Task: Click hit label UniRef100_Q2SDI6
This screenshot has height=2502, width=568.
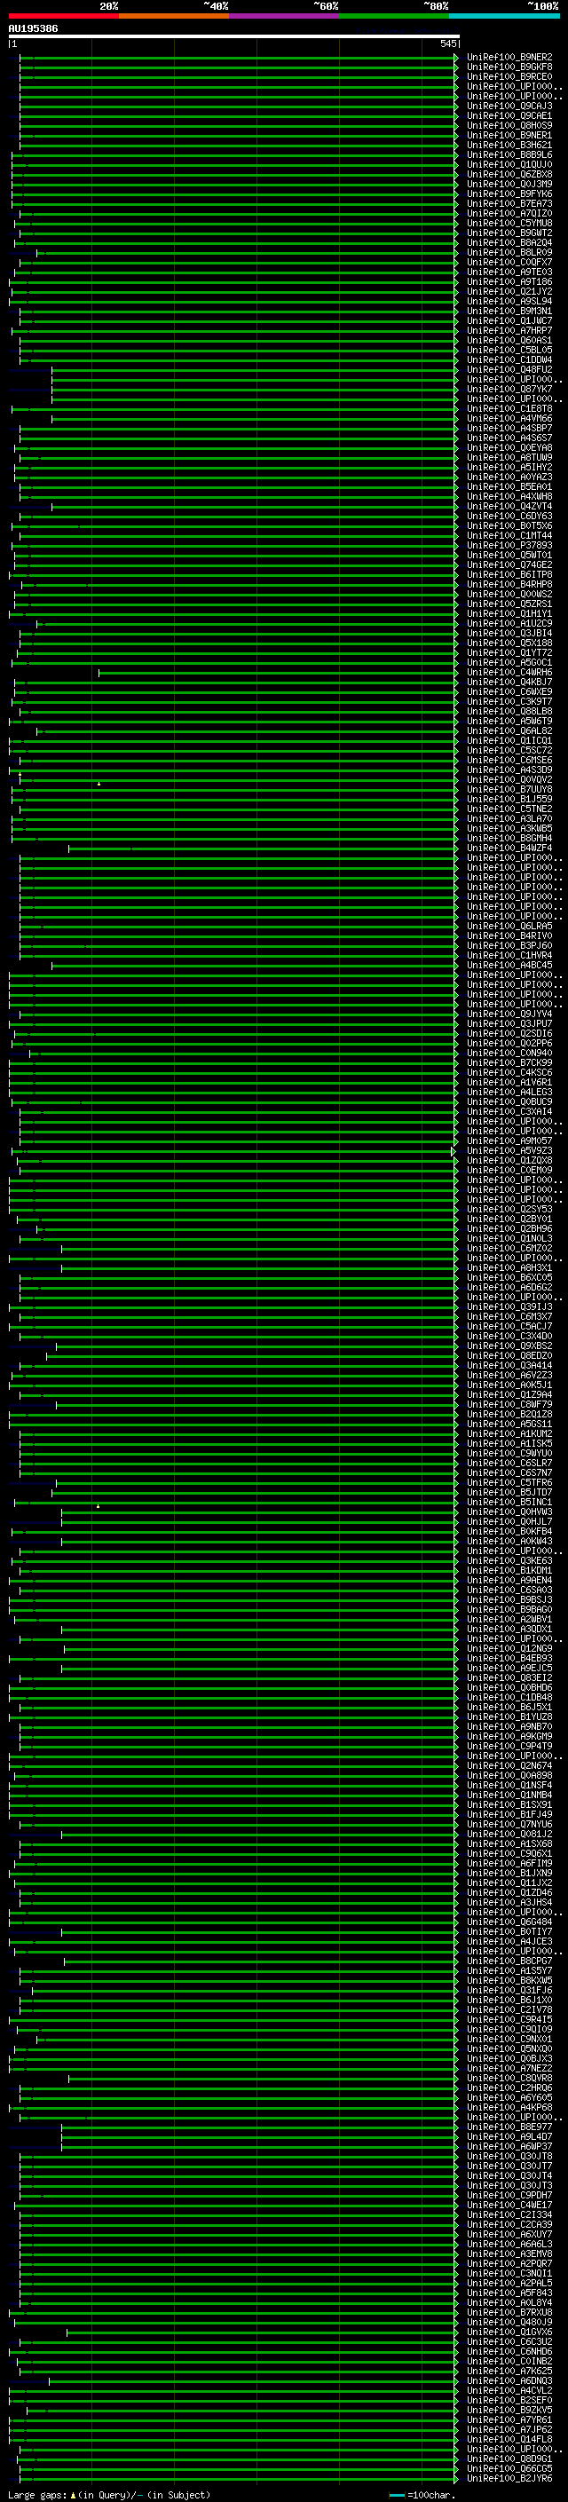Action: 509,1033
